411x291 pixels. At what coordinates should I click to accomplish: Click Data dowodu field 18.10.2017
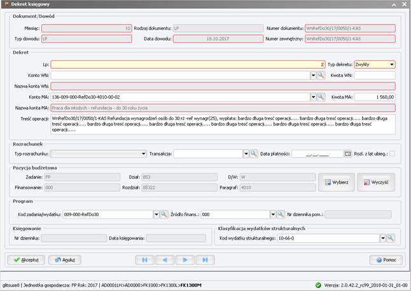pyautogui.click(x=218, y=39)
